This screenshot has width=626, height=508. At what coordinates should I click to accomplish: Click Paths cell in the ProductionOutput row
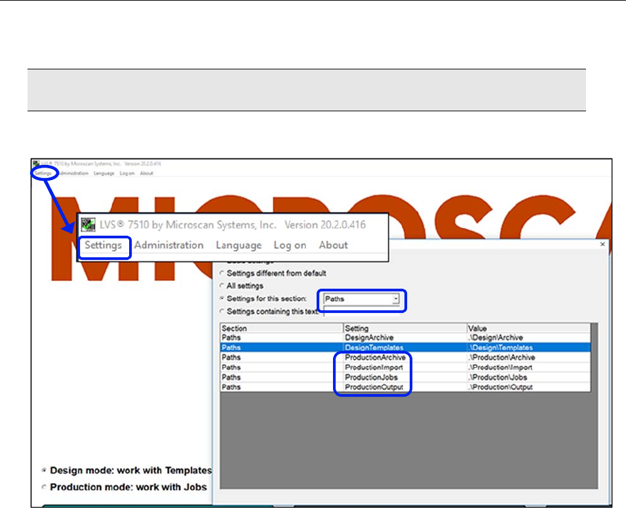point(281,387)
